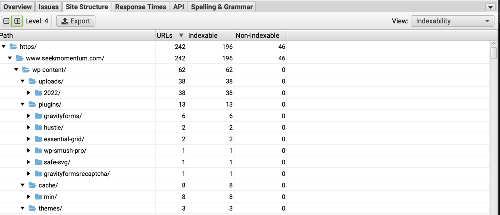
Task: Click the hustle folder icon
Action: click(38, 127)
